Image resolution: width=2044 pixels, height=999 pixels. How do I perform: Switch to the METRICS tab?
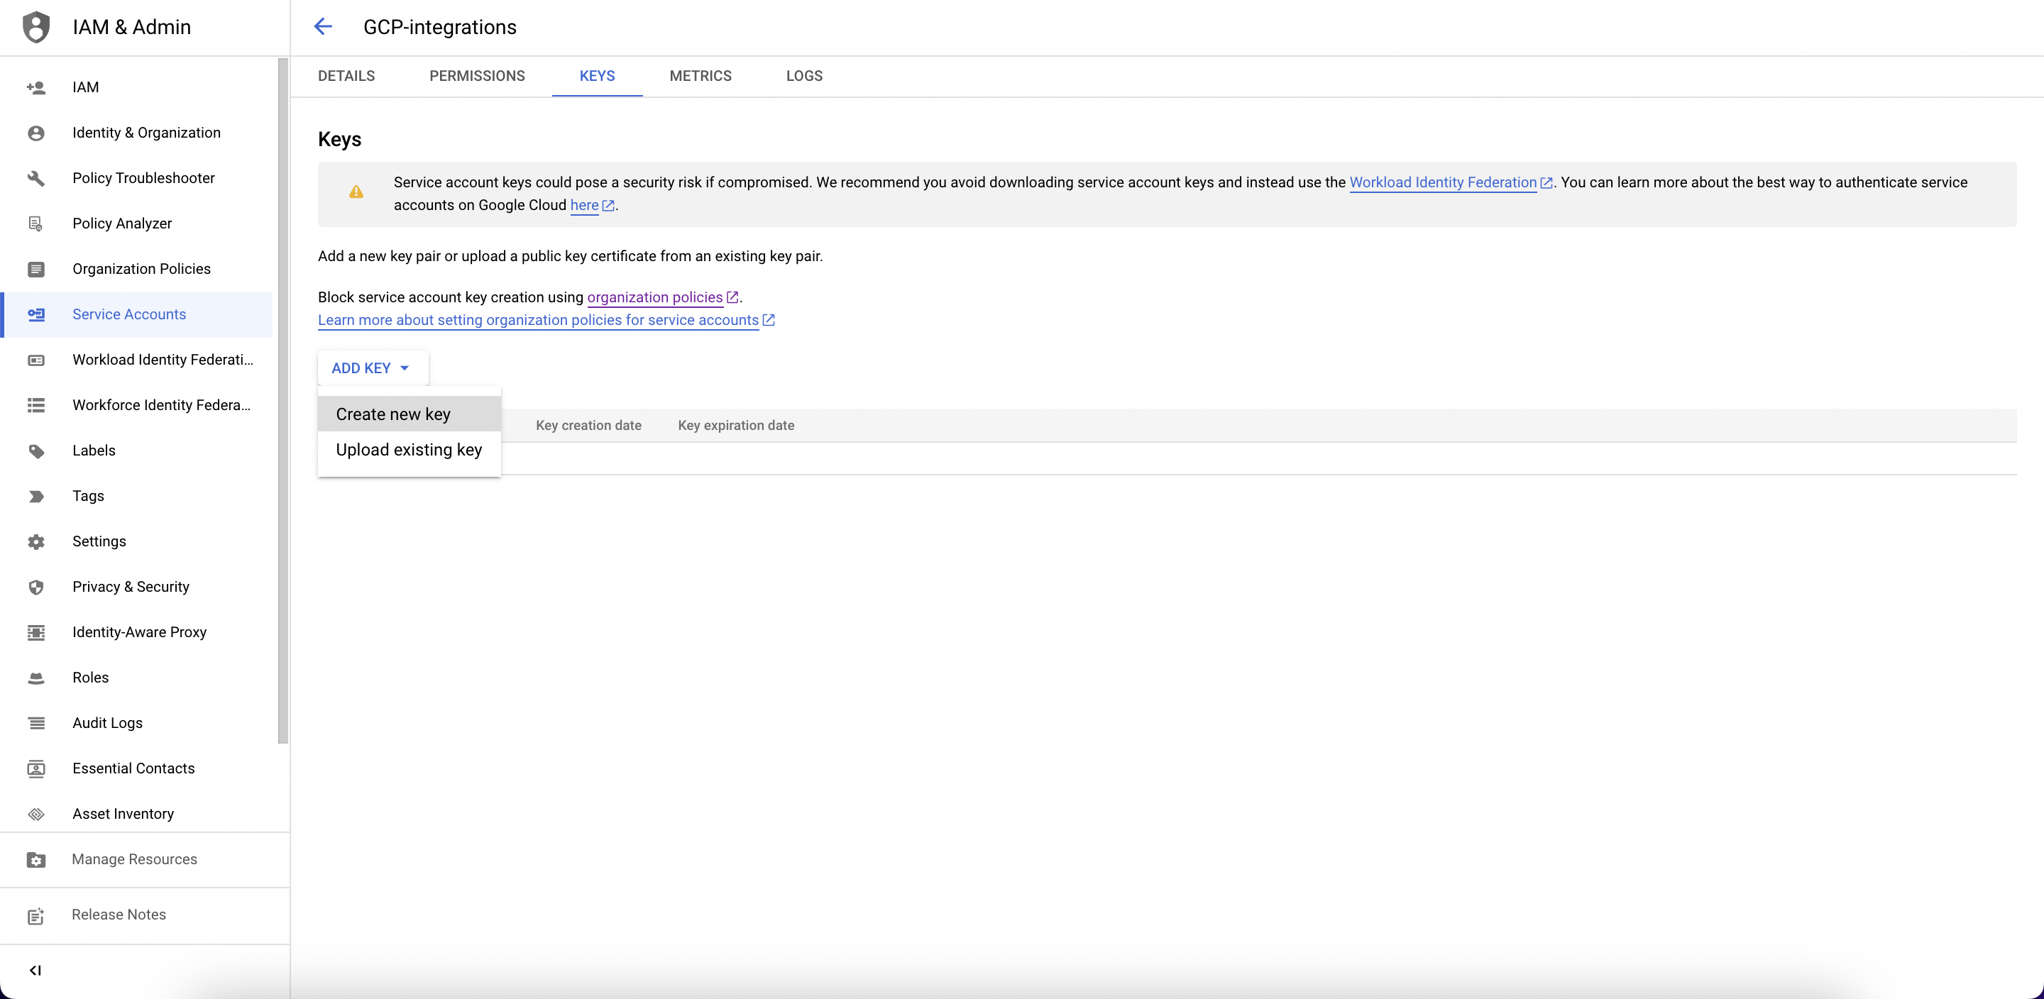tap(700, 76)
